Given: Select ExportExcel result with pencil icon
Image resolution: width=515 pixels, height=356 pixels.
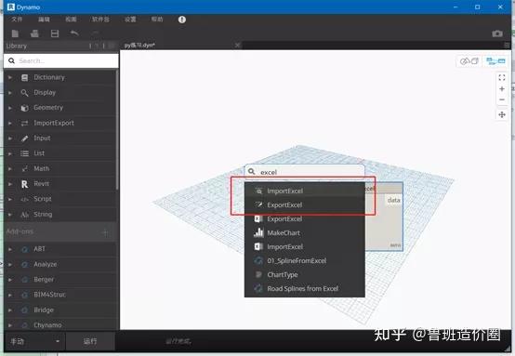Looking at the screenshot, I should click(x=305, y=204).
